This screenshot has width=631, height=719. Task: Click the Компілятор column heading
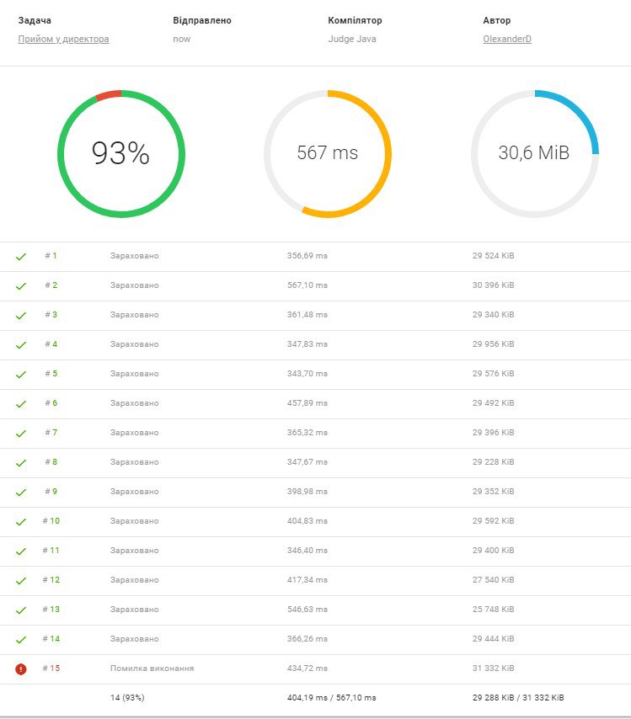tap(355, 20)
